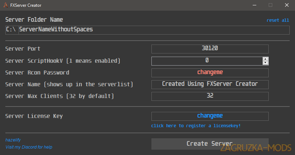Minimize the FXServer Creator window

(254, 5)
